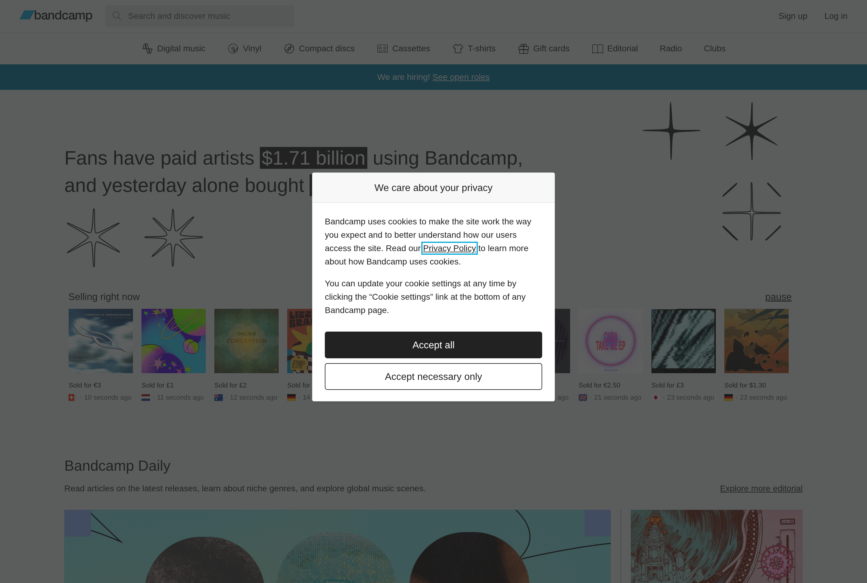Select the Cassettes icon in the navigation

pyautogui.click(x=382, y=48)
